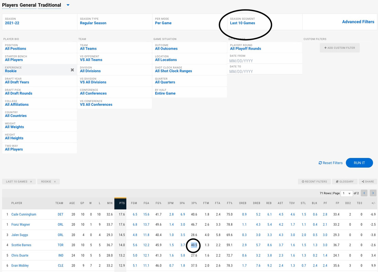Open Playoff Round All Playoff Rounds filter
The image size is (378, 272).
[x=265, y=47]
